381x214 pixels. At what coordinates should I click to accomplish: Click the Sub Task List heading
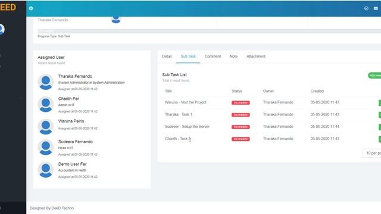tap(174, 75)
